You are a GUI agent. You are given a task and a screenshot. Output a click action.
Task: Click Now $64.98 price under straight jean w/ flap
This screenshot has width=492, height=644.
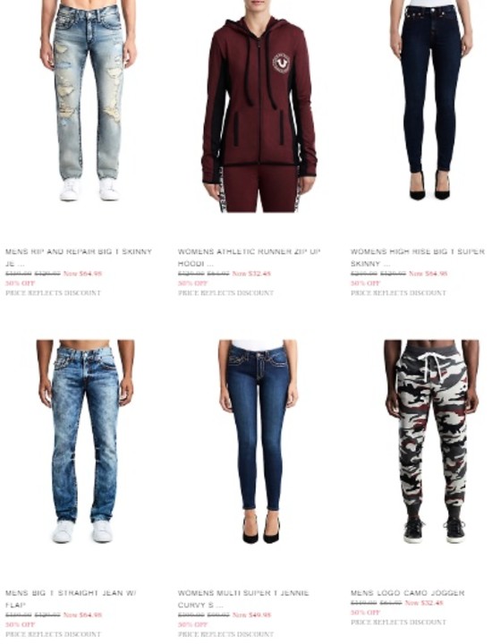[x=82, y=614]
